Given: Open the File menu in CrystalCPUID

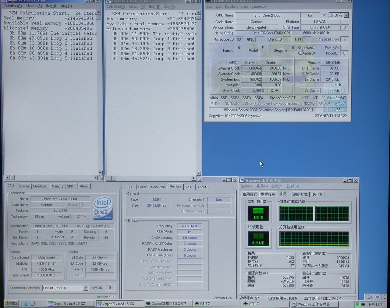Looking at the screenshot, I should 209,6.
